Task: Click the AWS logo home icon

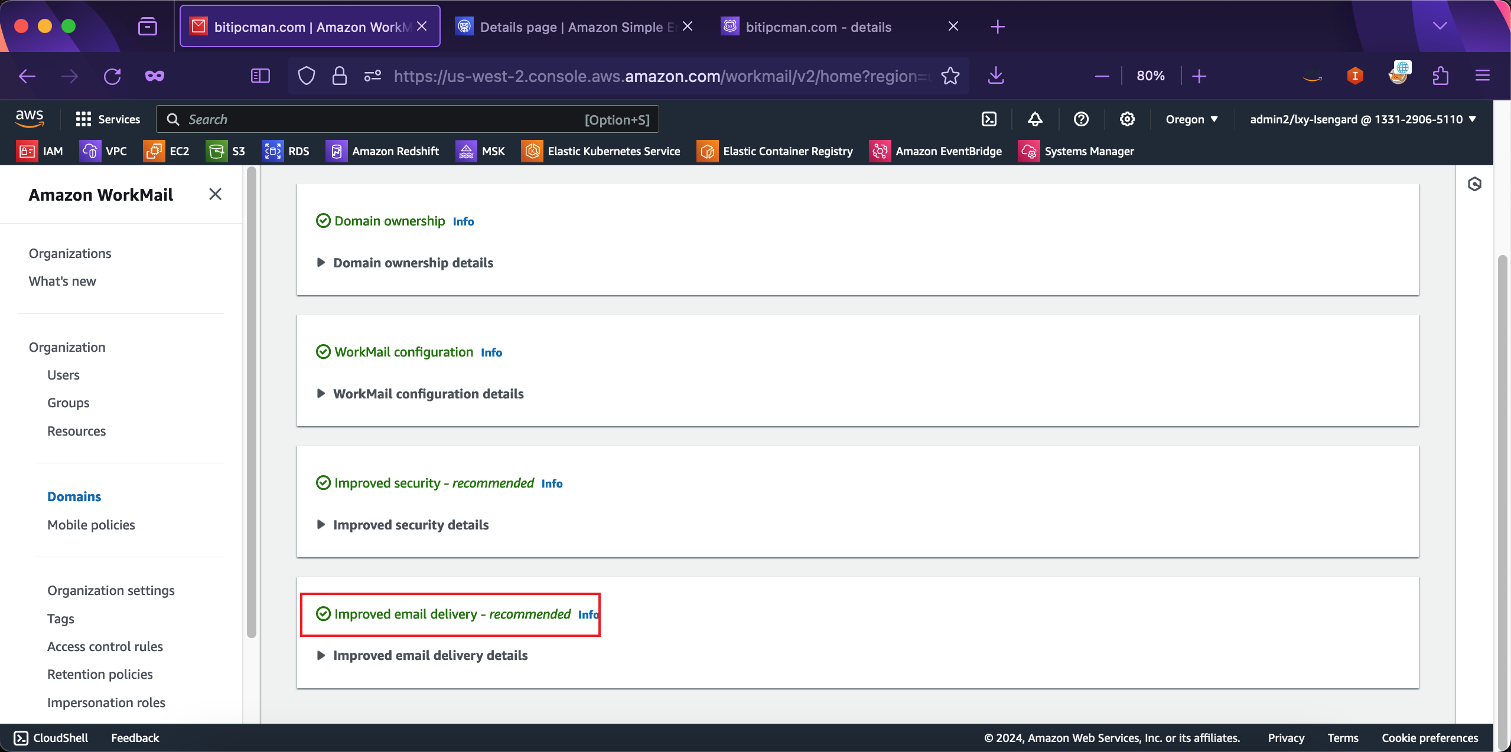Action: coord(30,119)
